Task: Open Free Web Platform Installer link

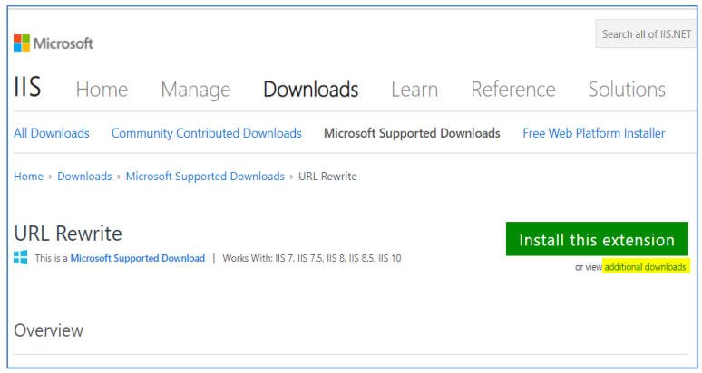Action: 594,133
